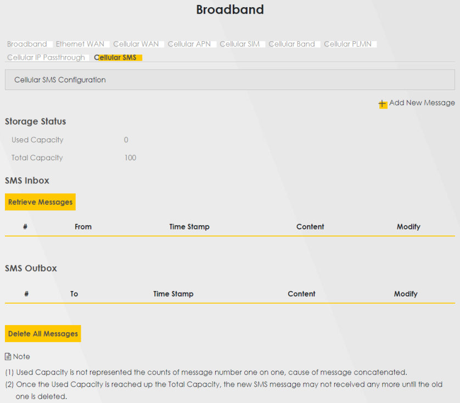This screenshot has height=403, width=460.
Task: Click the inbox Time Stamp column header
Action: pos(189,227)
